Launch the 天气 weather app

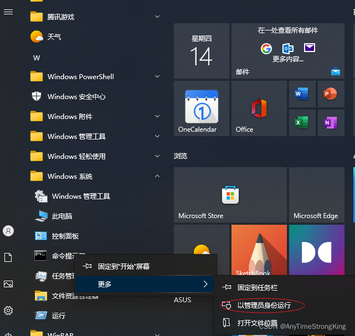tap(95, 37)
